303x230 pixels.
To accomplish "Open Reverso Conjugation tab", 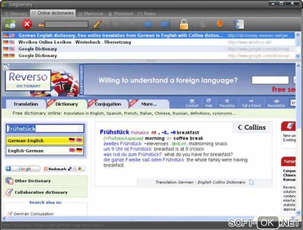I will (108, 104).
